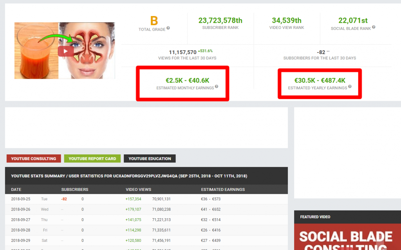Select the 2018-09-29 date cell
Screen dimensions: 401x250
20,240
